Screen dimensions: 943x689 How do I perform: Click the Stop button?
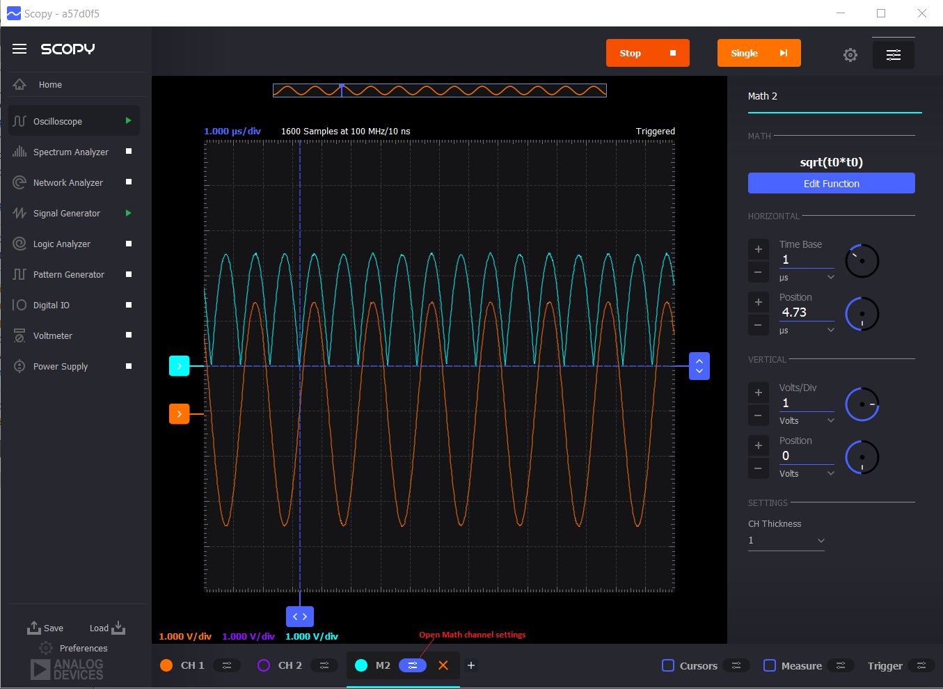click(x=648, y=53)
